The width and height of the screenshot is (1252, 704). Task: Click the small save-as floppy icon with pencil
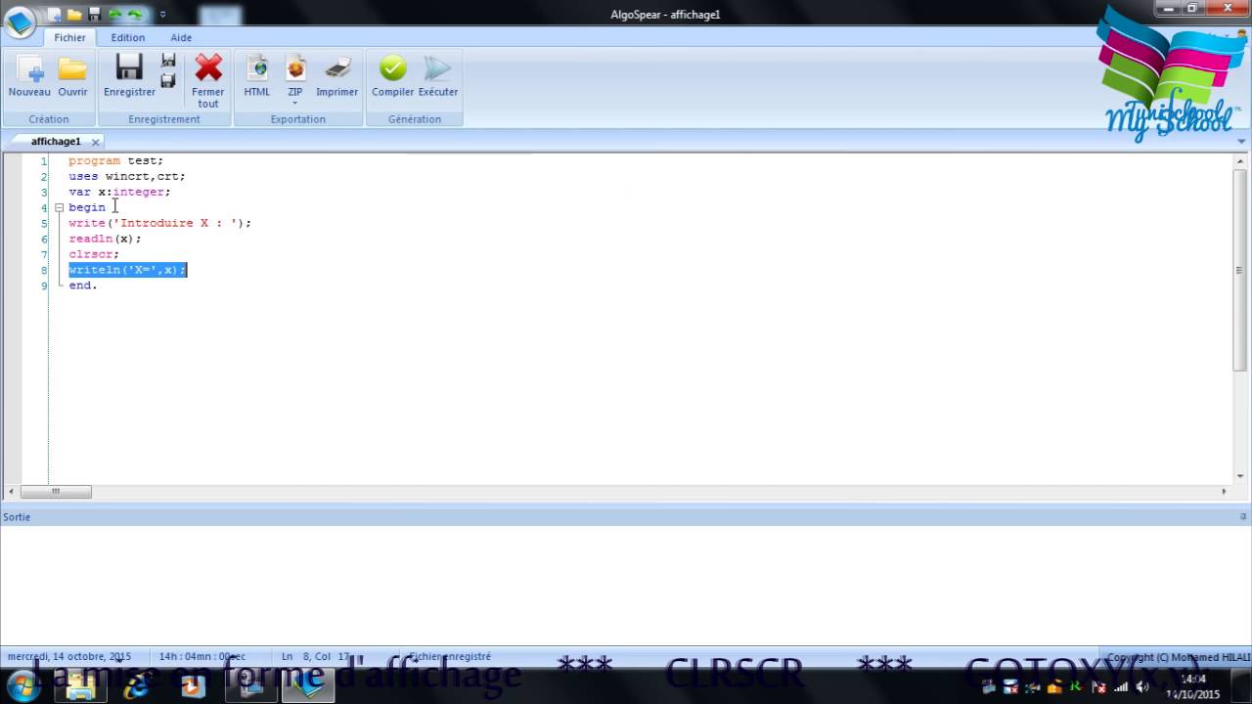point(168,61)
